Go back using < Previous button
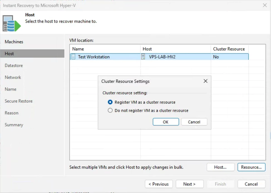Viewport: 271px width, 193px height. [159, 184]
